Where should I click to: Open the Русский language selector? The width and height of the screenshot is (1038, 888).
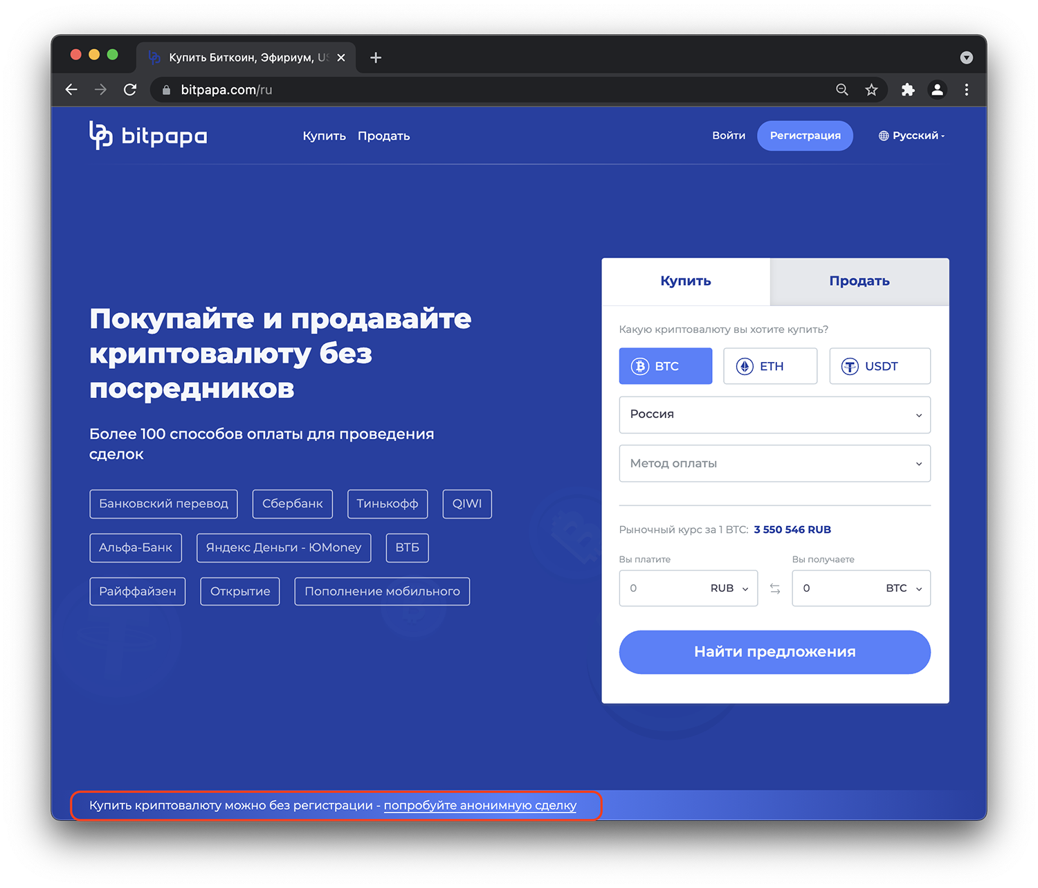pyautogui.click(x=911, y=136)
